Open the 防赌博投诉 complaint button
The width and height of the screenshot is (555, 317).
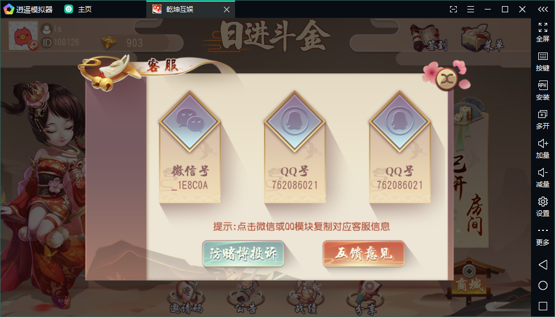pyautogui.click(x=243, y=253)
